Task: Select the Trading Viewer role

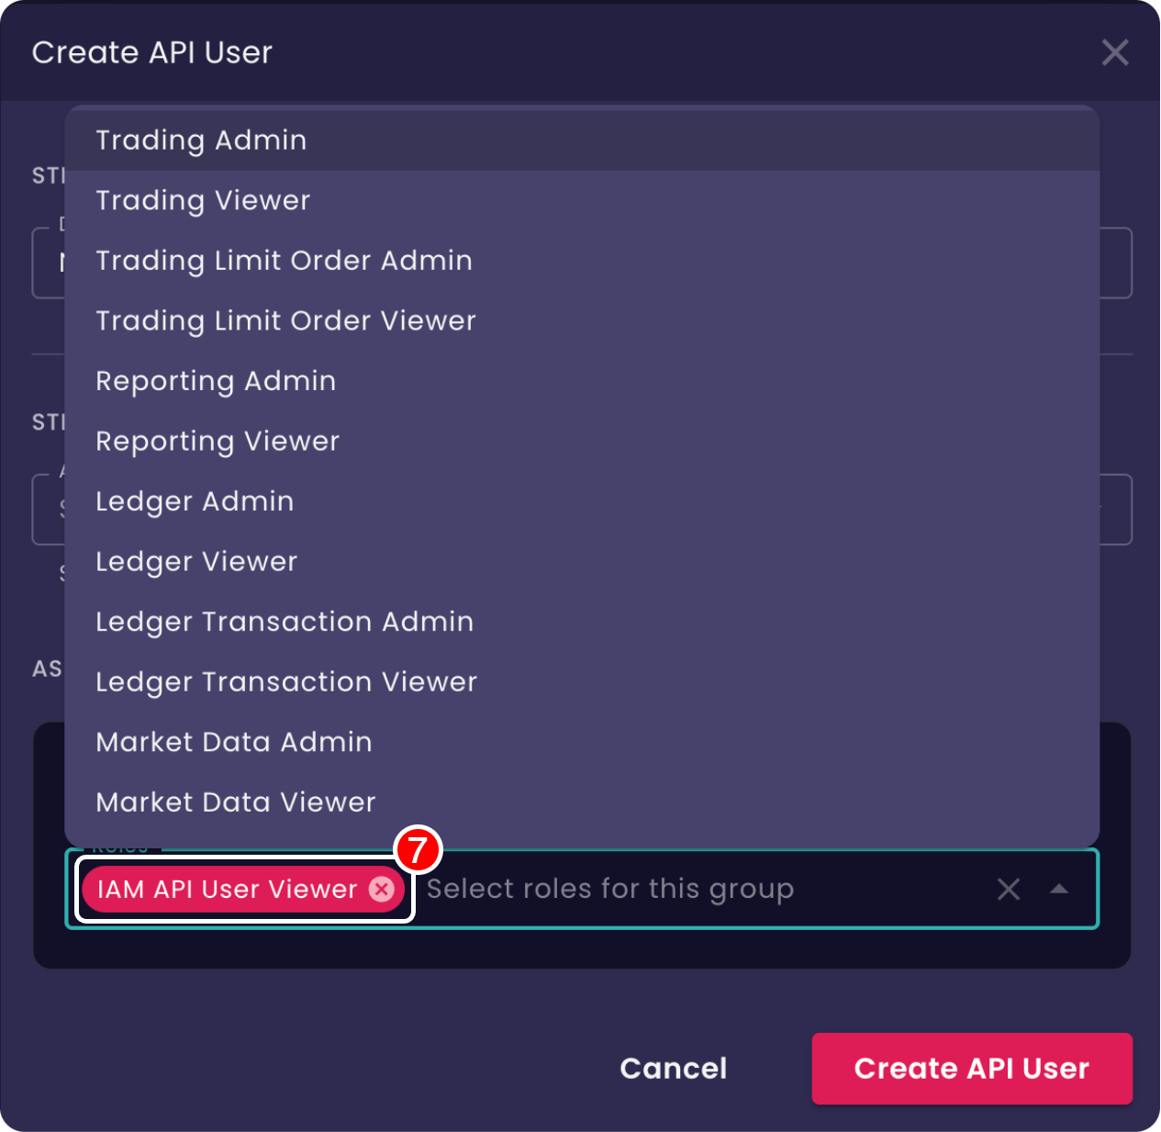Action: [203, 200]
